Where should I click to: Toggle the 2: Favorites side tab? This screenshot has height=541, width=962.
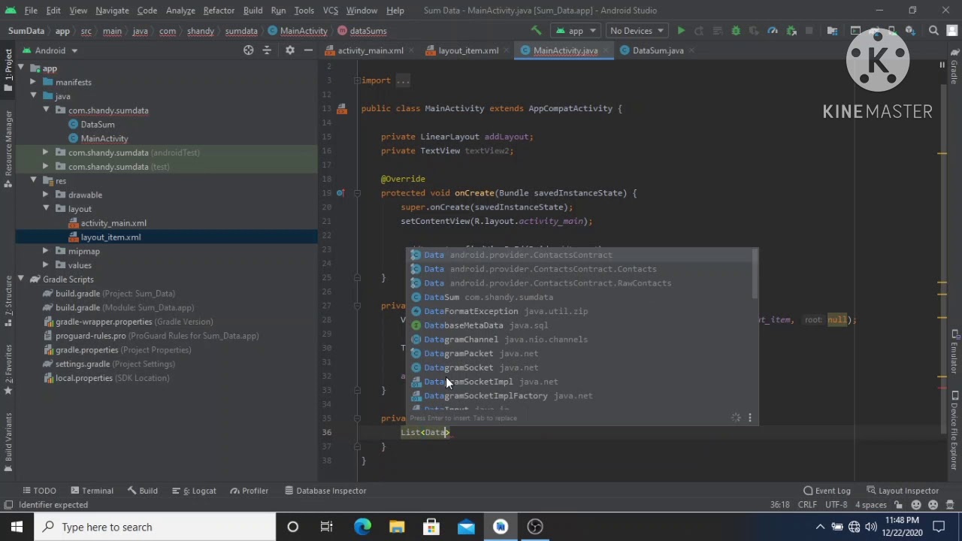(x=8, y=370)
